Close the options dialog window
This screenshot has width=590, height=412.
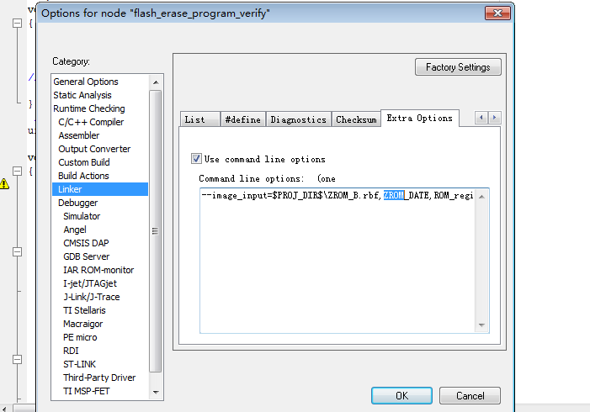coord(497,13)
